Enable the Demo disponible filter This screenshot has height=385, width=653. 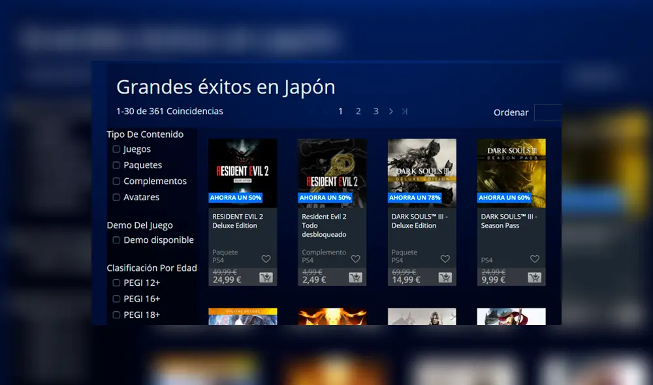[x=117, y=240]
